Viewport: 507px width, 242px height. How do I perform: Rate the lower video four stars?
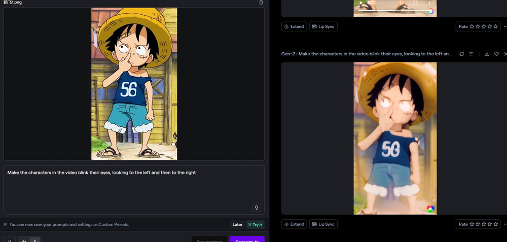490,224
